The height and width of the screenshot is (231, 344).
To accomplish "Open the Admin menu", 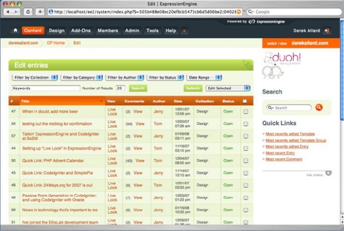I will (x=132, y=30).
